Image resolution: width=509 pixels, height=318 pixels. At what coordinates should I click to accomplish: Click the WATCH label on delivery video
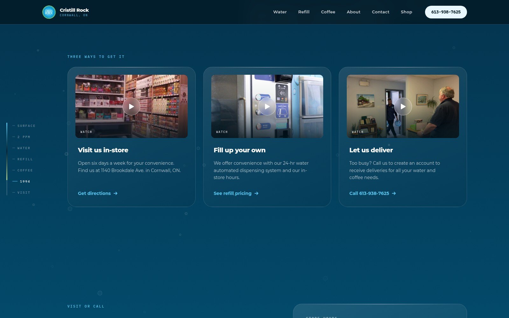[x=358, y=132]
